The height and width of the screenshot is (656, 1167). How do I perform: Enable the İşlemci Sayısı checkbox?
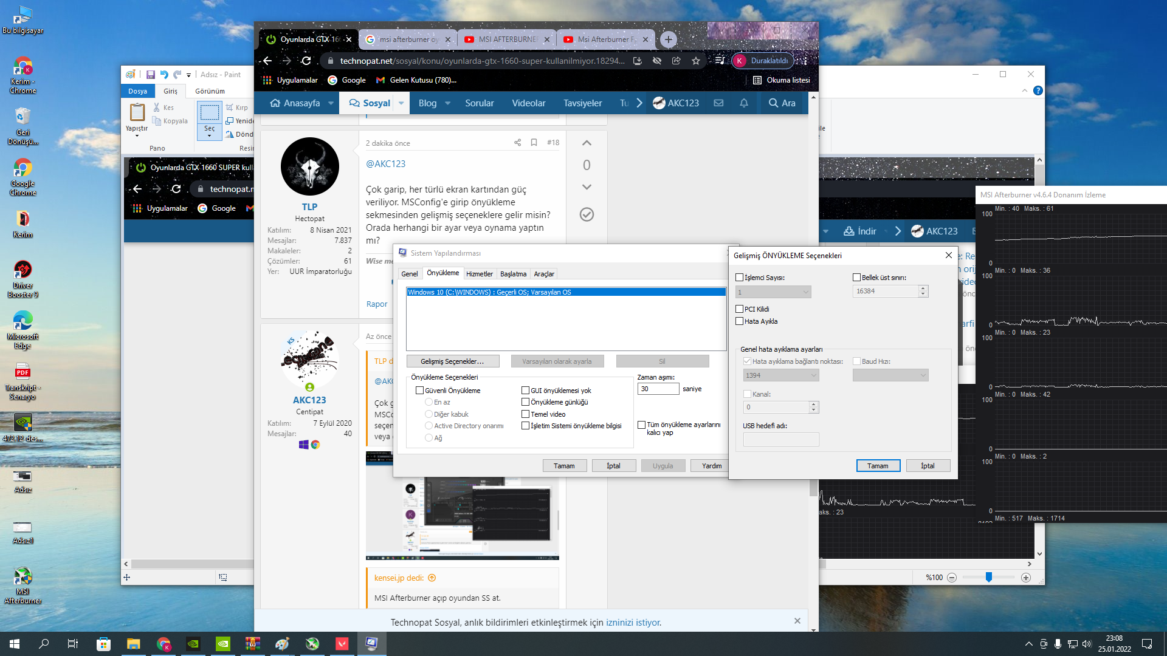[740, 278]
